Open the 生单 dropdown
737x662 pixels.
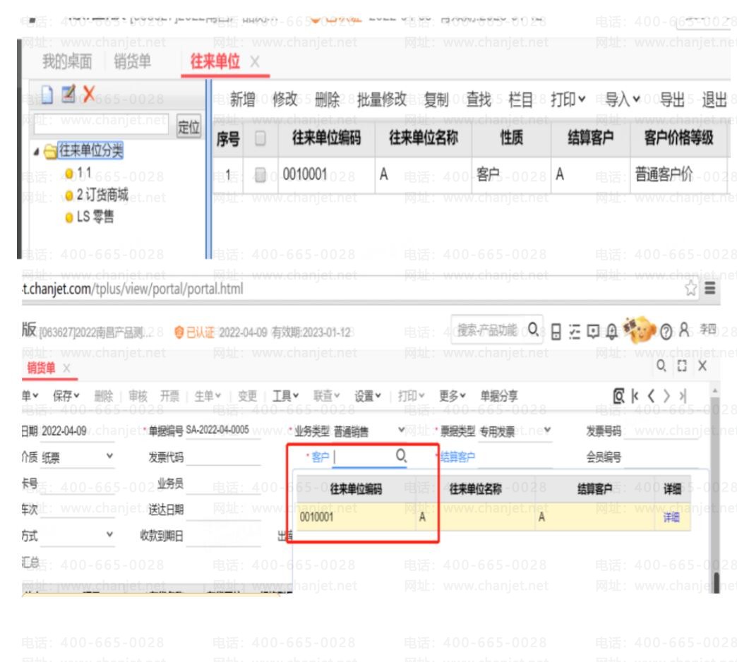tap(208, 396)
